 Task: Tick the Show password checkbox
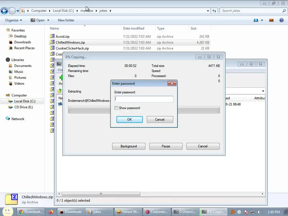click(116, 108)
